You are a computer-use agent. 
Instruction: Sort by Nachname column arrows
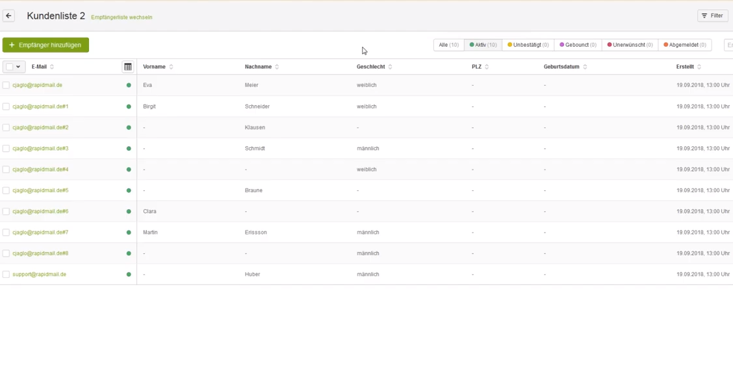(x=277, y=67)
